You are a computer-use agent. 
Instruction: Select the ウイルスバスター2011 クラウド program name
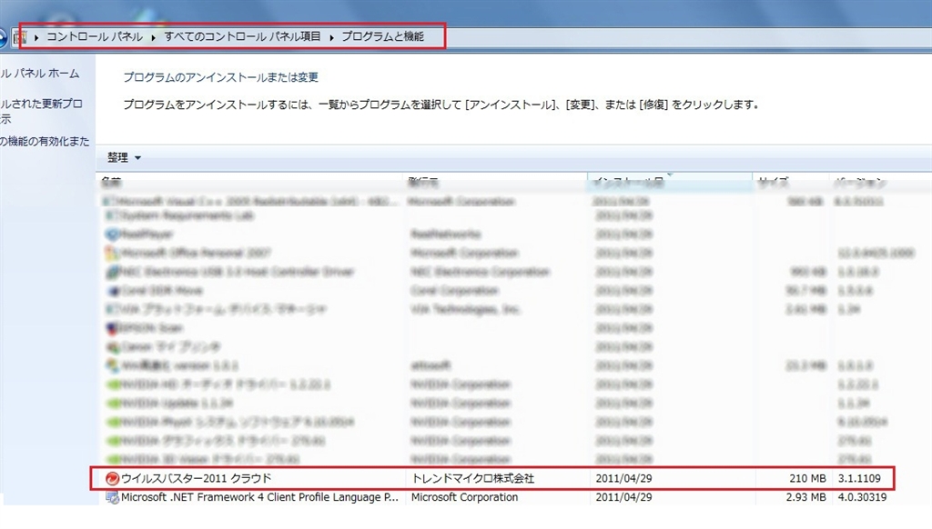[x=197, y=478]
